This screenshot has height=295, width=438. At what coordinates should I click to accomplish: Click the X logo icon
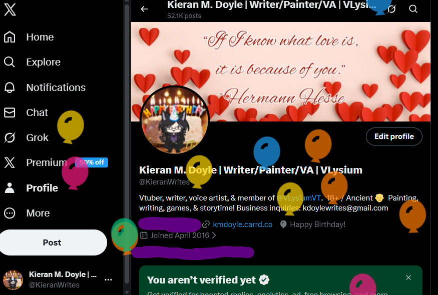point(10,9)
